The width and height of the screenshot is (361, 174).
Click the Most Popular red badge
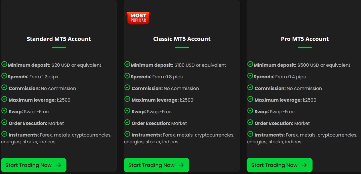point(138,18)
